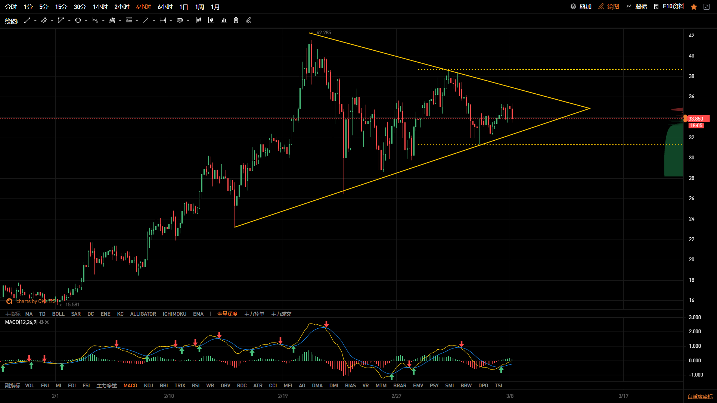Click the pie chart icon in the toolbar
The width and height of the screenshot is (717, 403).
(x=211, y=21)
